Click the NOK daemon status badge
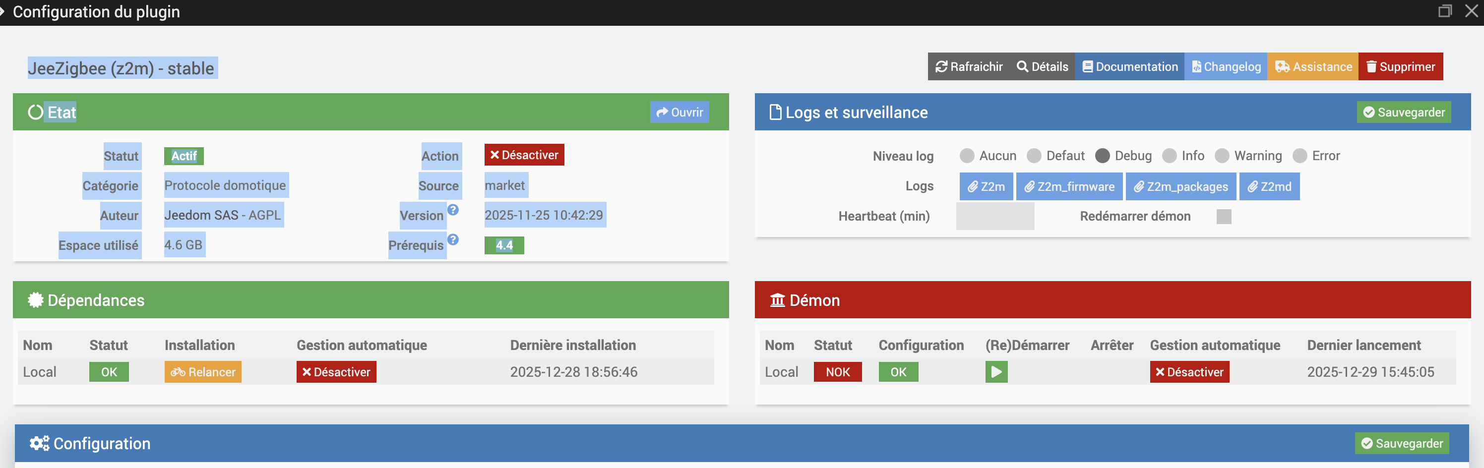Image resolution: width=1484 pixels, height=468 pixels. pyautogui.click(x=838, y=372)
